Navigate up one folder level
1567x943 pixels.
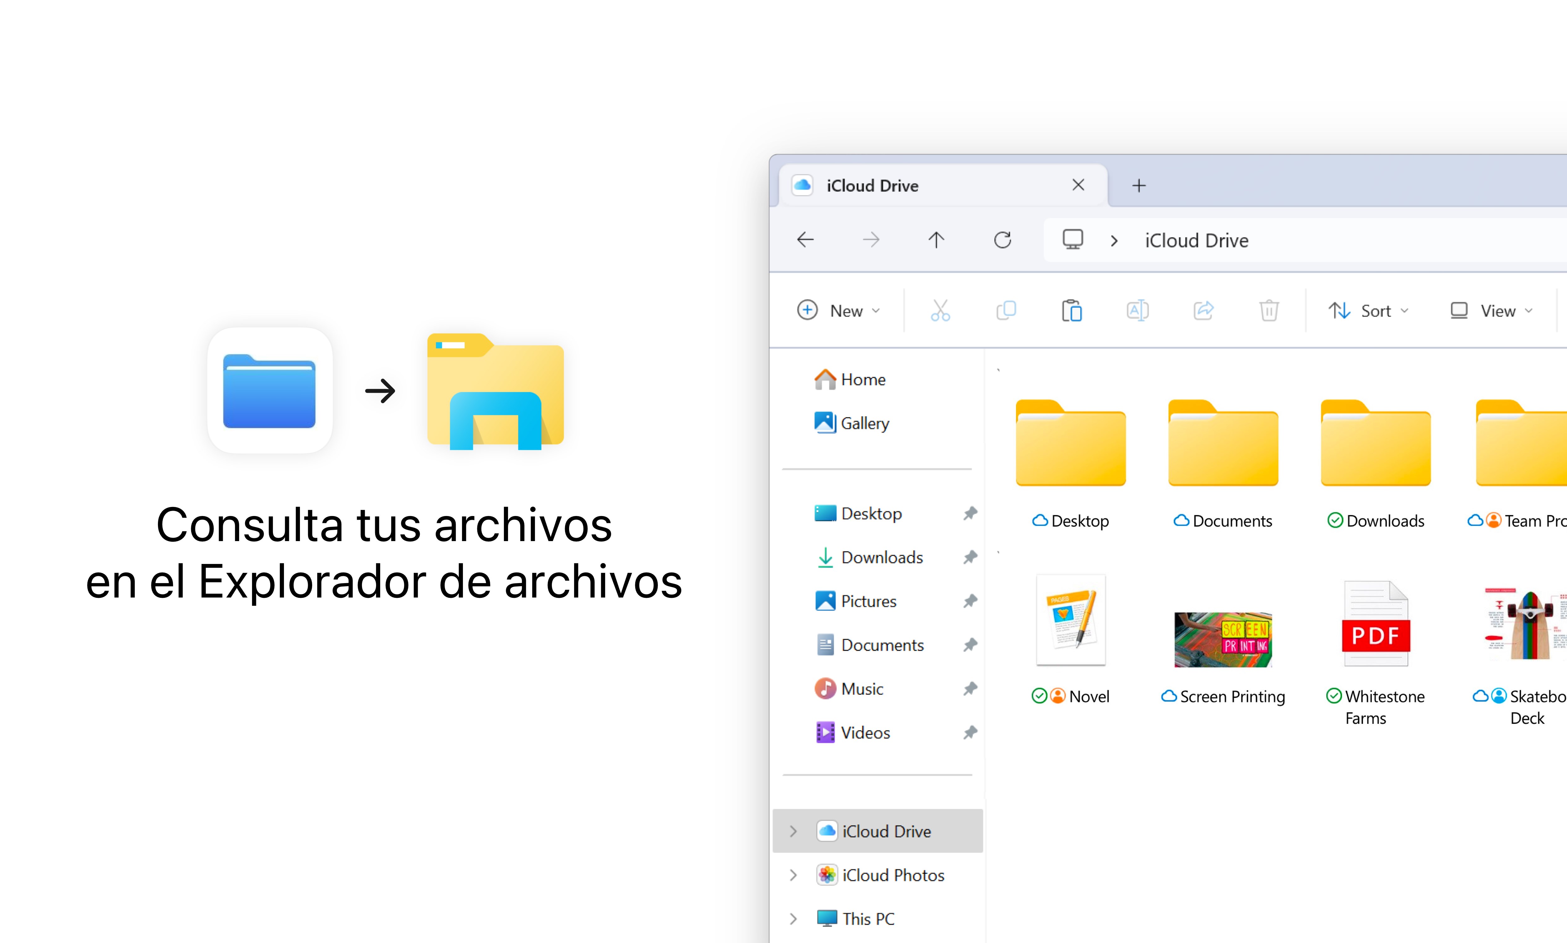click(x=936, y=240)
